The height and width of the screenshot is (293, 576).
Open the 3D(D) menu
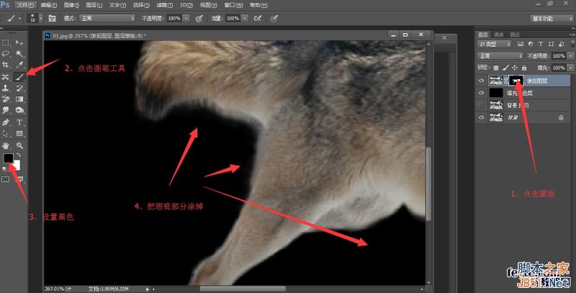[186, 5]
